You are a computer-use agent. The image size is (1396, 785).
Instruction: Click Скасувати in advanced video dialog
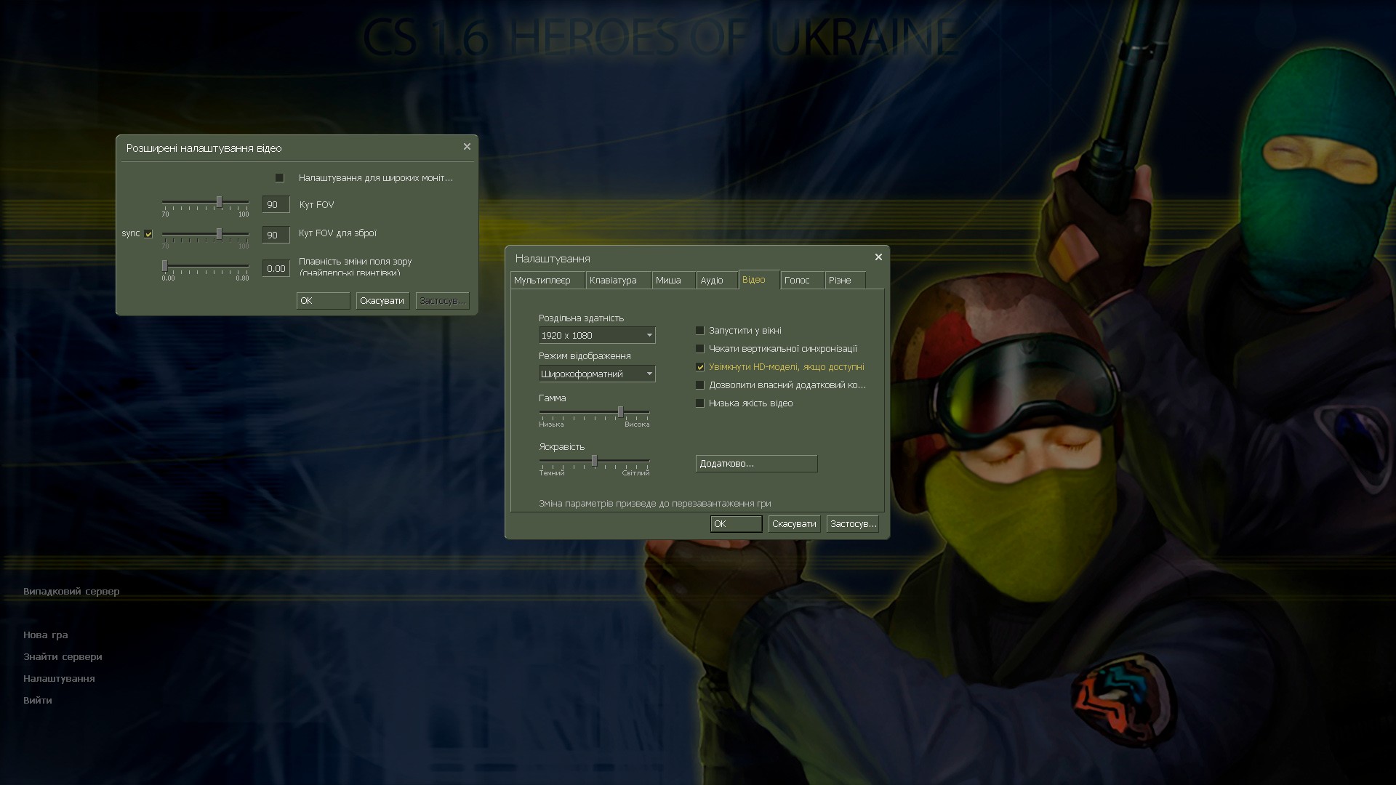pyautogui.click(x=382, y=301)
